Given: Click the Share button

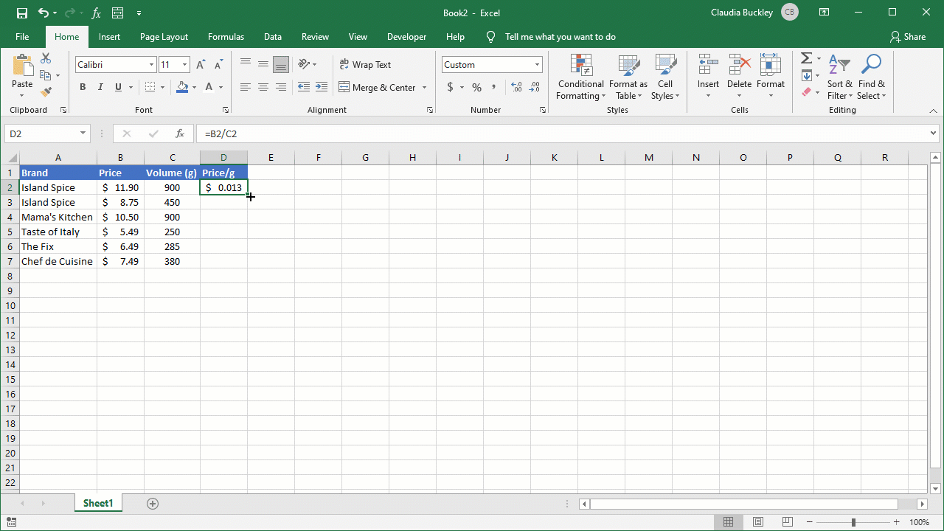Looking at the screenshot, I should 908,36.
